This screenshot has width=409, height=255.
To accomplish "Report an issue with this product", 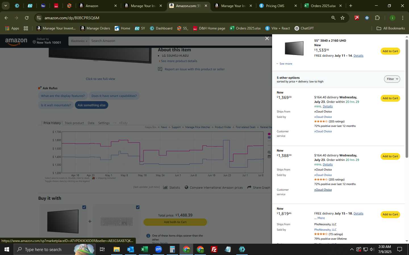I will pos(195,69).
